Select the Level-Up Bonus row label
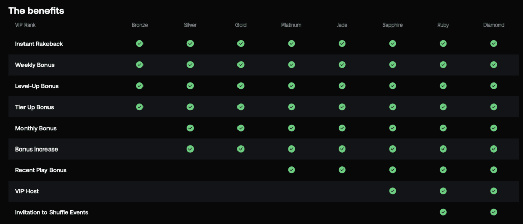523x224 pixels. coord(37,86)
